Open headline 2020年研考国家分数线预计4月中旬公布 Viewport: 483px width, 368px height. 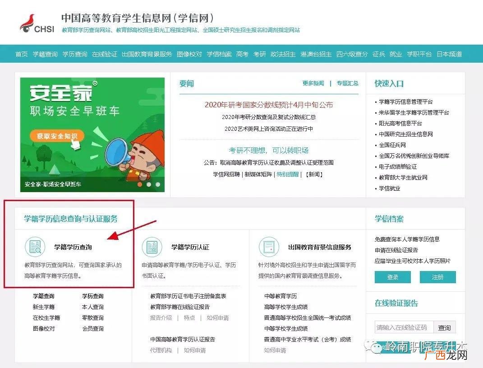[x=269, y=105]
